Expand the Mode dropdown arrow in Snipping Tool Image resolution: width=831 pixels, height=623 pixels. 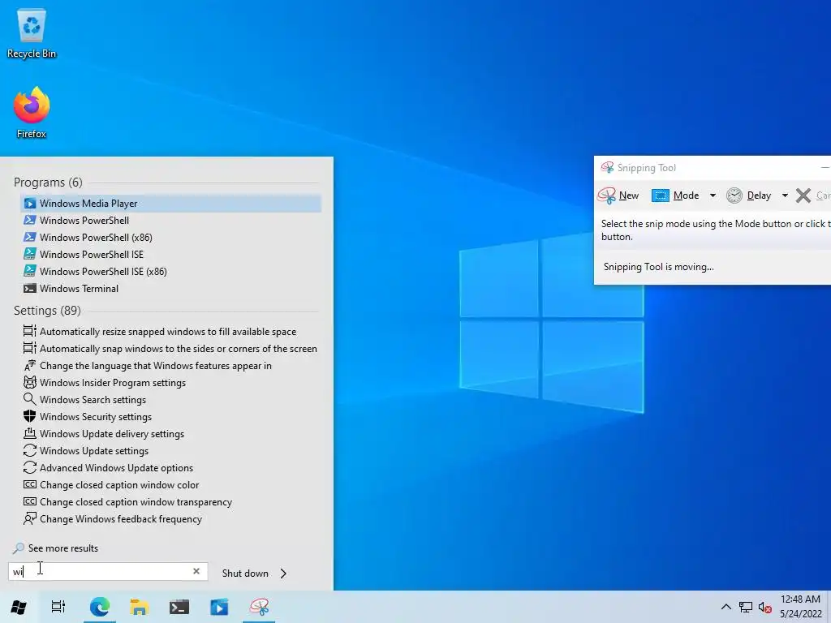coord(713,195)
